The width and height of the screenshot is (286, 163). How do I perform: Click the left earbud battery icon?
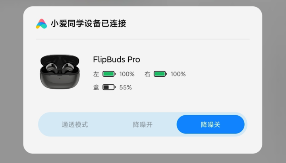[x=109, y=74]
